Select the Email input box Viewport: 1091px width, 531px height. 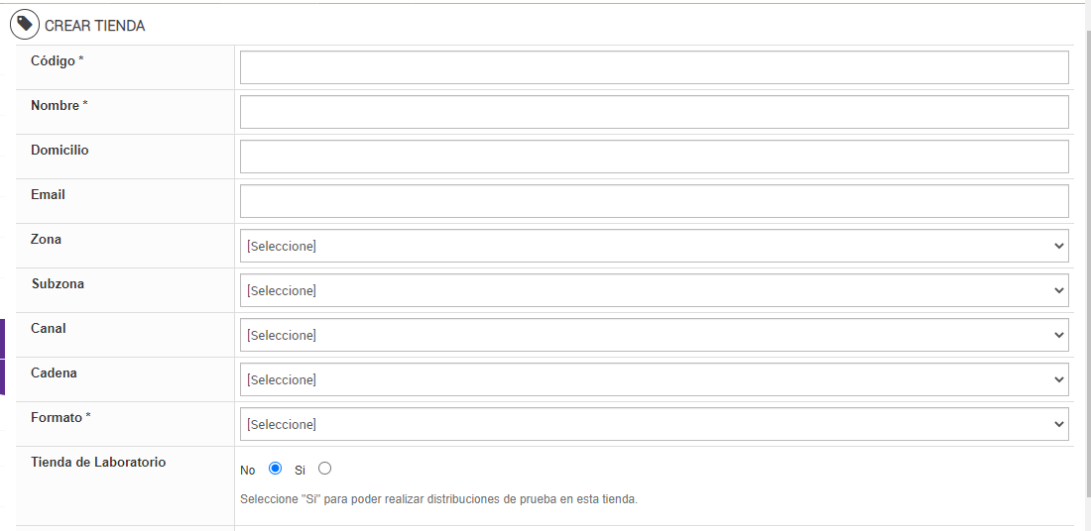[x=654, y=201]
